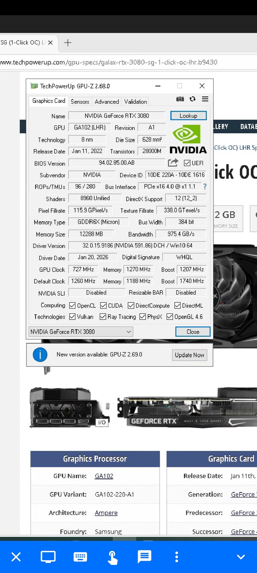Toggle the OpenGL 4.6 checkbox

tap(170, 317)
